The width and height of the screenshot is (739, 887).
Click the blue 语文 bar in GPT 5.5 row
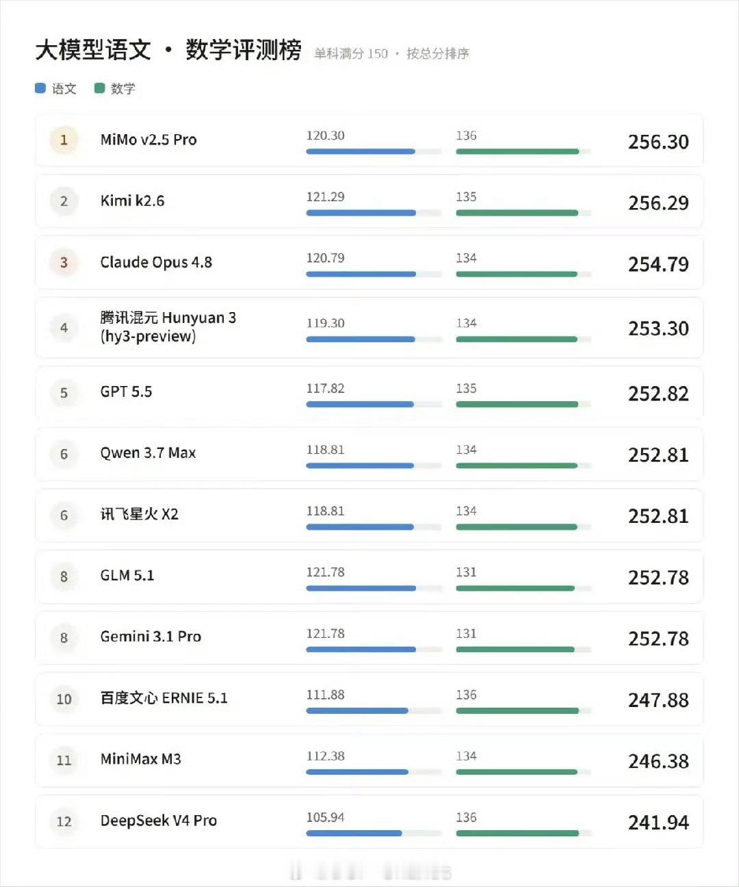pos(359,404)
